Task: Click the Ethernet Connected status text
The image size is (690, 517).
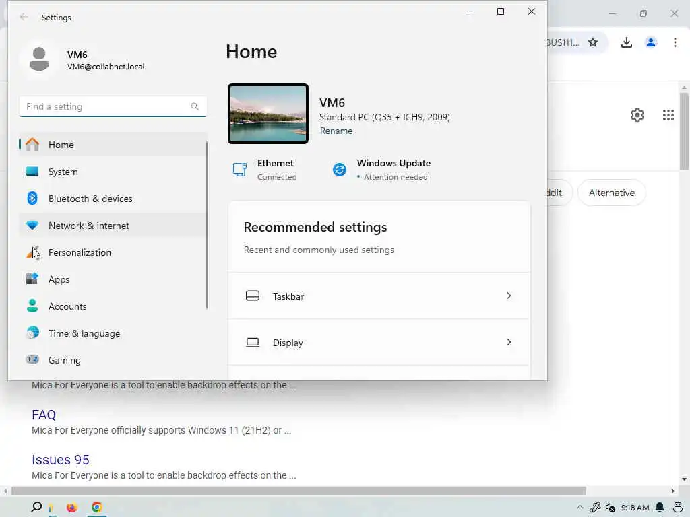Action: coord(277,177)
